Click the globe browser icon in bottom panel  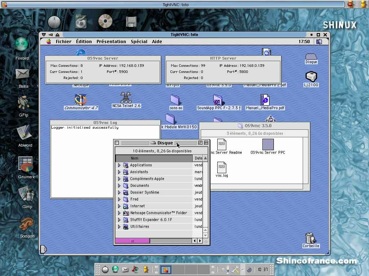coord(115,269)
